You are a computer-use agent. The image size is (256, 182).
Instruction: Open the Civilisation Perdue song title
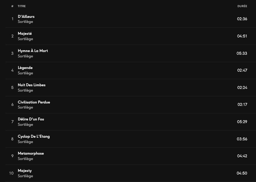pos(34,102)
